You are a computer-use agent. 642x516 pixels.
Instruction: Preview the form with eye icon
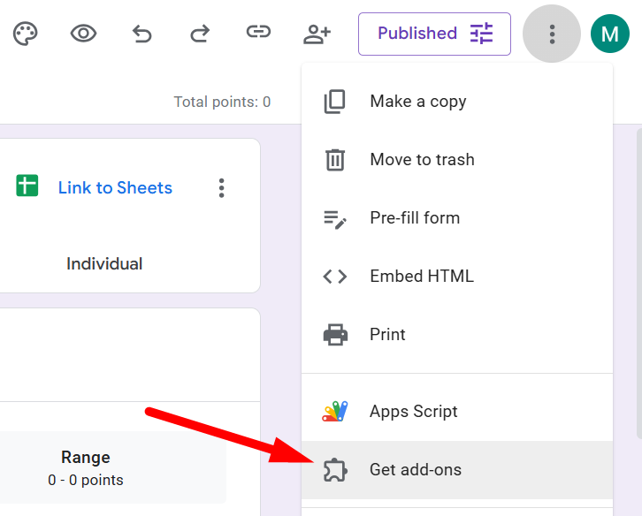[83, 34]
